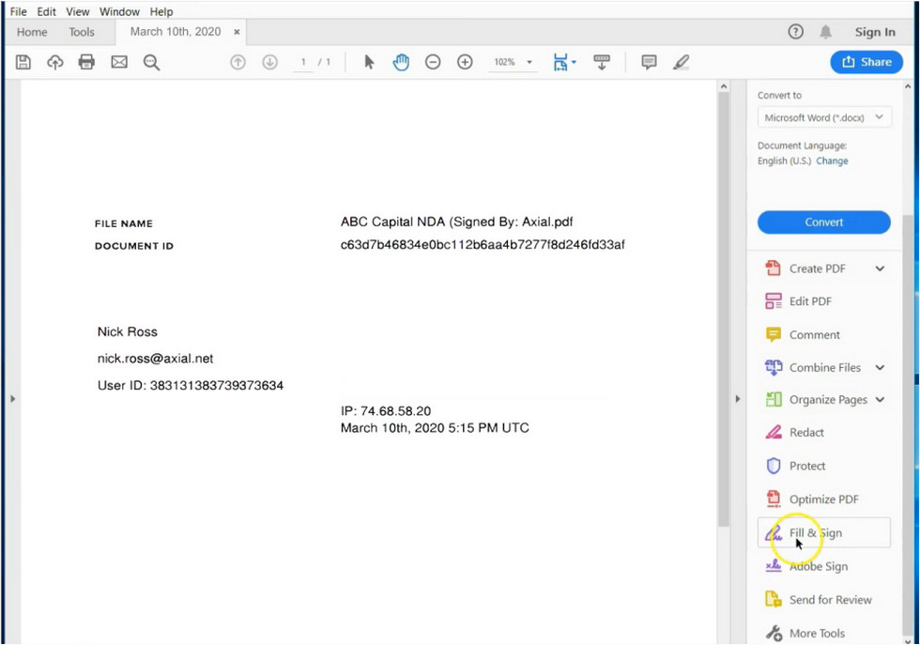Click the Zoom In icon
The image size is (920, 645).
pos(464,62)
